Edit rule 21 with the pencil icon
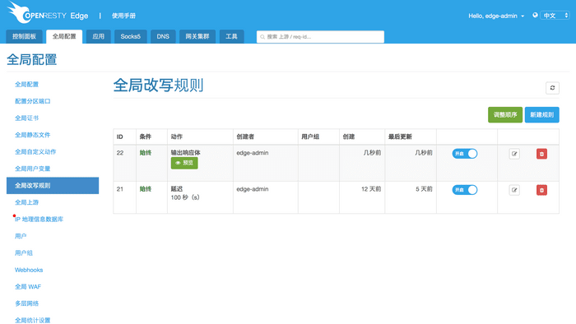Image resolution: width=576 pixels, height=324 pixels. click(x=514, y=190)
